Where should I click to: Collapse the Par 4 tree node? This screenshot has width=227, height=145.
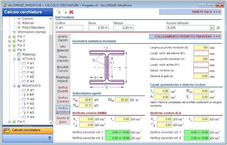[x=9, y=50]
